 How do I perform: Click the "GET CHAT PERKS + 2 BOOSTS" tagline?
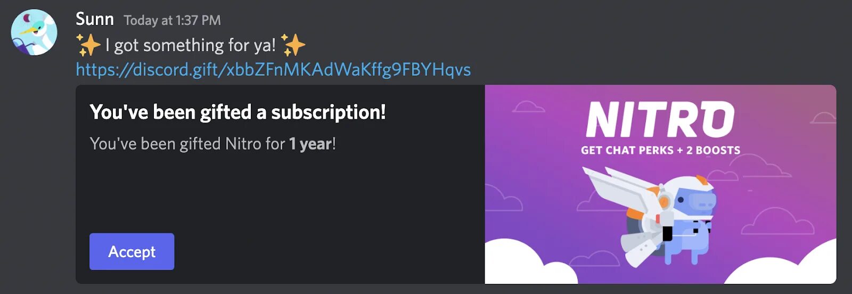660,150
